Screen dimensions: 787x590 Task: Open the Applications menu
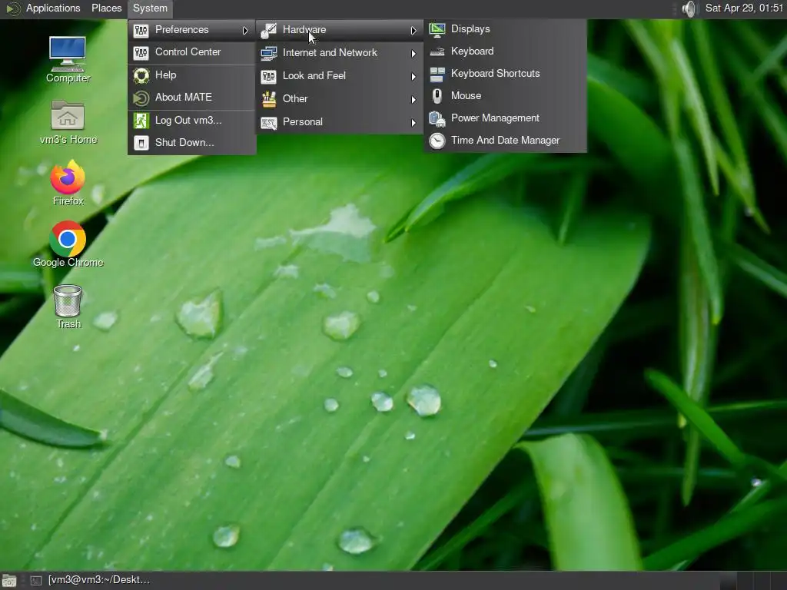click(x=53, y=8)
